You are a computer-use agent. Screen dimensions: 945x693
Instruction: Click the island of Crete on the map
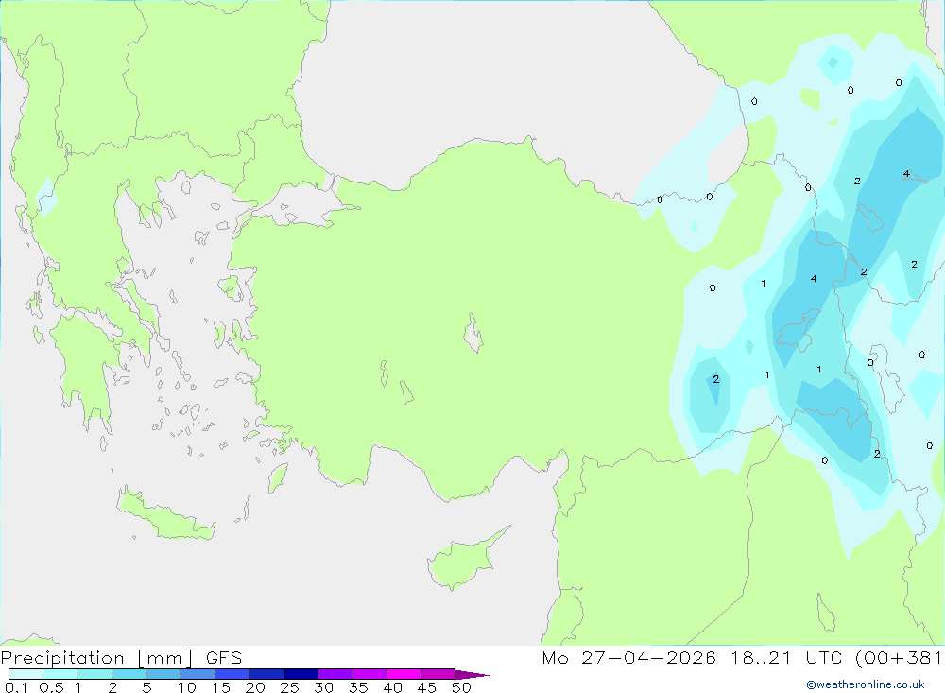pos(165,515)
